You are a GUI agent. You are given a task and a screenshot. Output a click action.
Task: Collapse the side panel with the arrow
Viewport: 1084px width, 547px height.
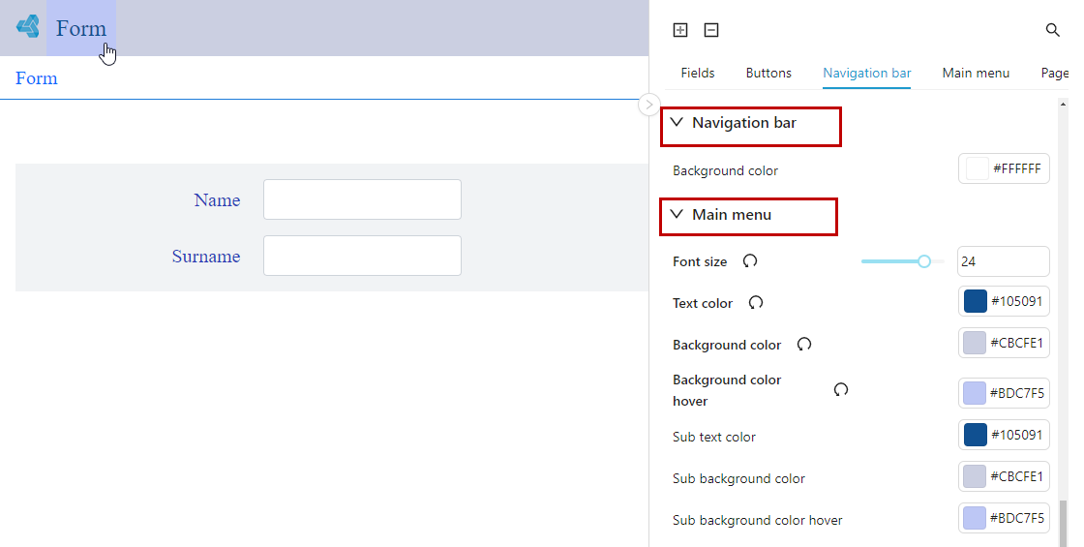(x=648, y=105)
